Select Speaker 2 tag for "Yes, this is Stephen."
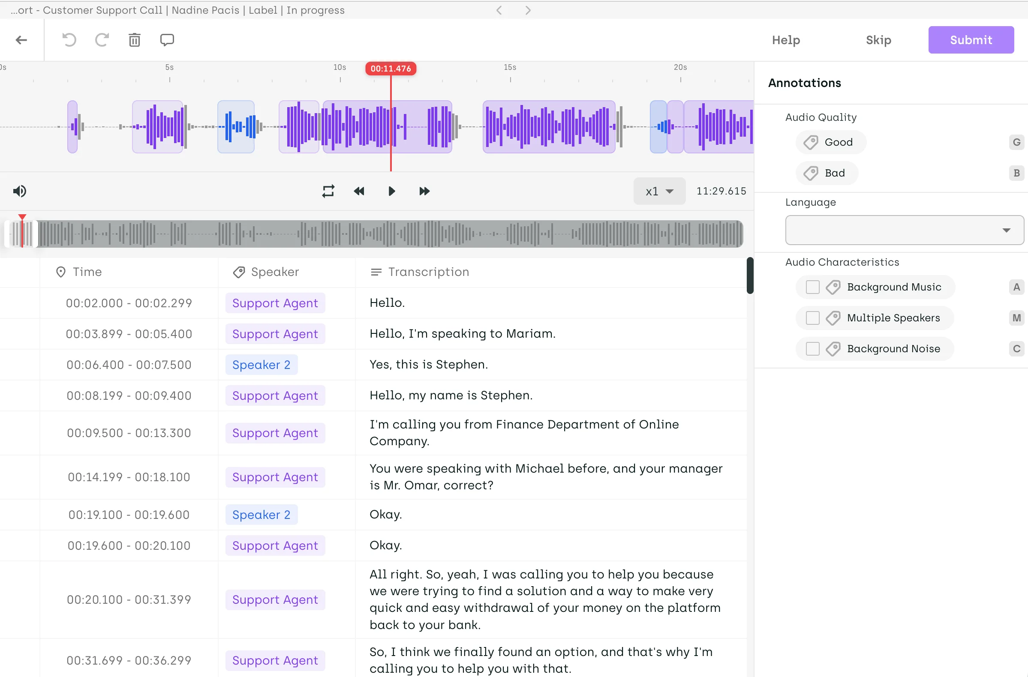This screenshot has width=1028, height=677. (262, 364)
